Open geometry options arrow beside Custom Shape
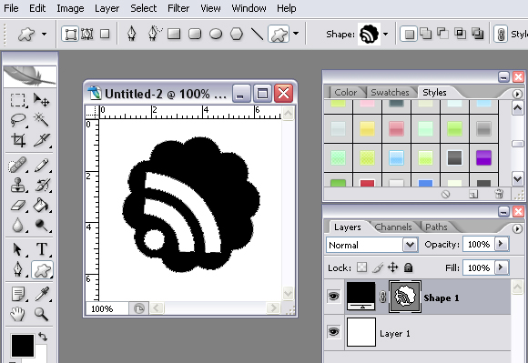 (x=296, y=34)
